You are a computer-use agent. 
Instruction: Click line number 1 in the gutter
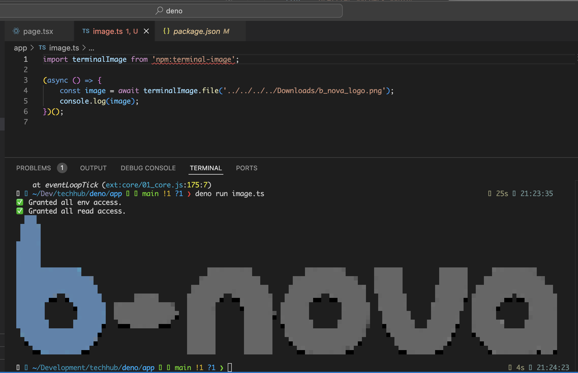click(26, 59)
